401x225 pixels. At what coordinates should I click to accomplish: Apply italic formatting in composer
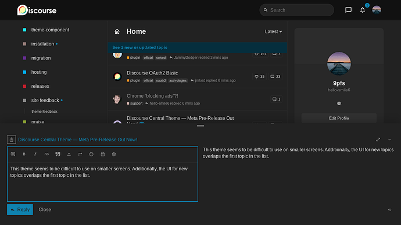click(35, 154)
